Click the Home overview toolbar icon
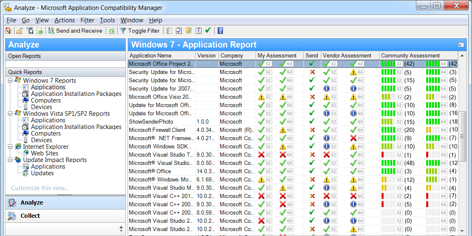The width and height of the screenshot is (472, 236). point(8,31)
